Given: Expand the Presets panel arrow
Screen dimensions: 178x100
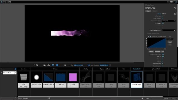Looking at the screenshot, I should (x=1, y=2).
